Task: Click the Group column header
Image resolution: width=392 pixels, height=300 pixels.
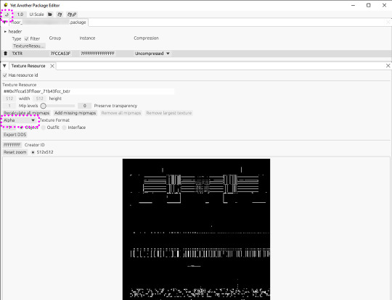Action: (55, 38)
